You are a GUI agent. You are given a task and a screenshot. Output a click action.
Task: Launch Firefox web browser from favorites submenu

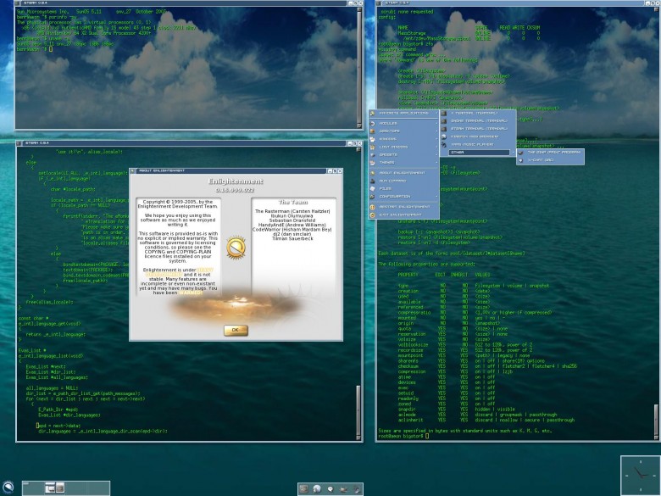478,137
